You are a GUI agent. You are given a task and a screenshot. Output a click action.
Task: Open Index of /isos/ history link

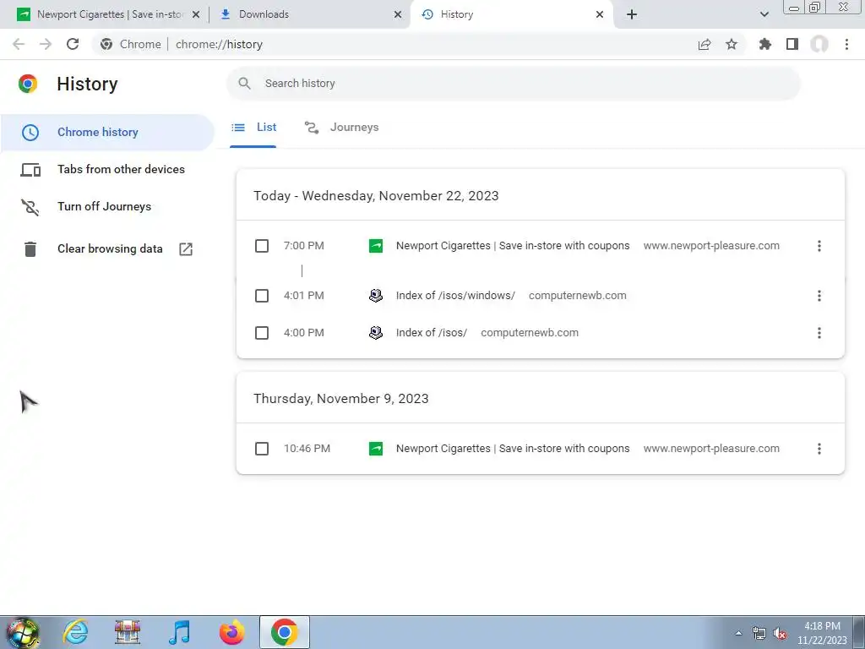coord(432,333)
